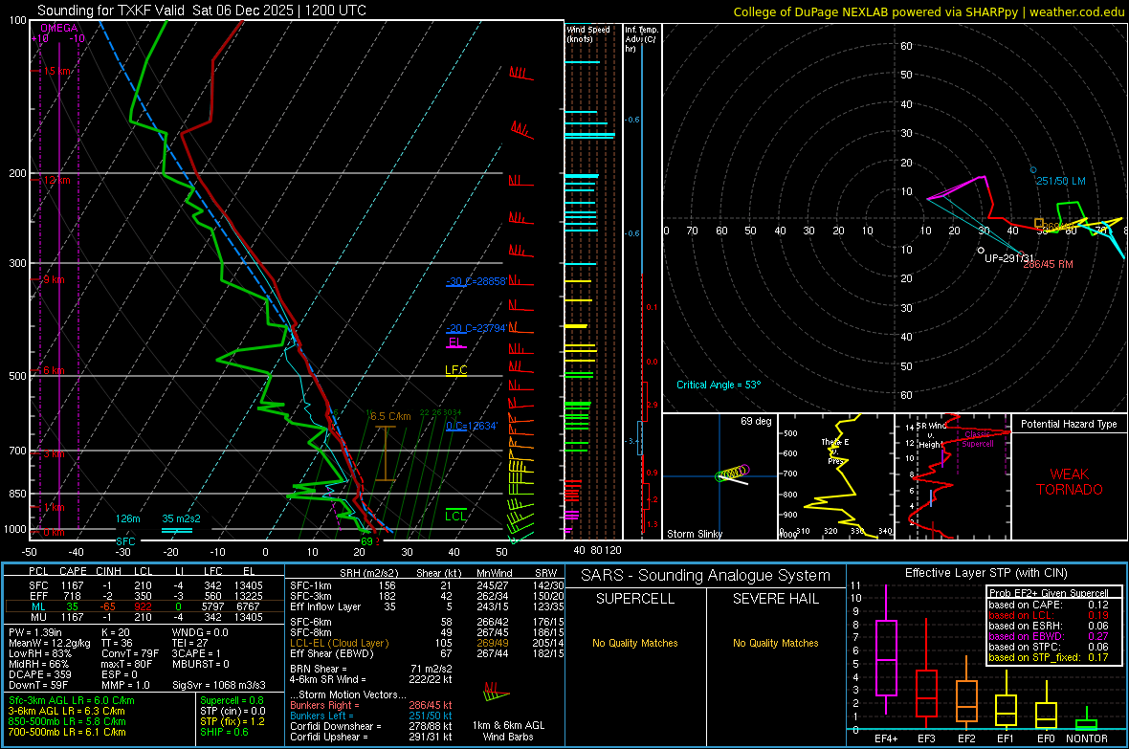Click the Bunkers Left = 251/50 kt line
Image resolution: width=1129 pixels, height=749 pixels.
click(371, 716)
